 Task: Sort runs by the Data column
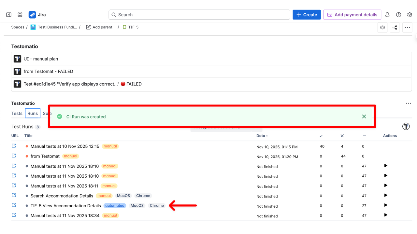[x=262, y=136]
